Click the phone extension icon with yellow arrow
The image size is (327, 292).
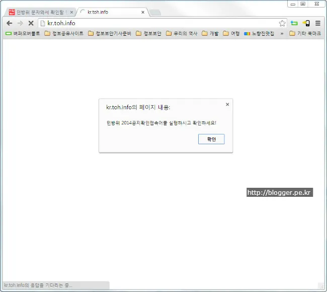pyautogui.click(x=306, y=23)
